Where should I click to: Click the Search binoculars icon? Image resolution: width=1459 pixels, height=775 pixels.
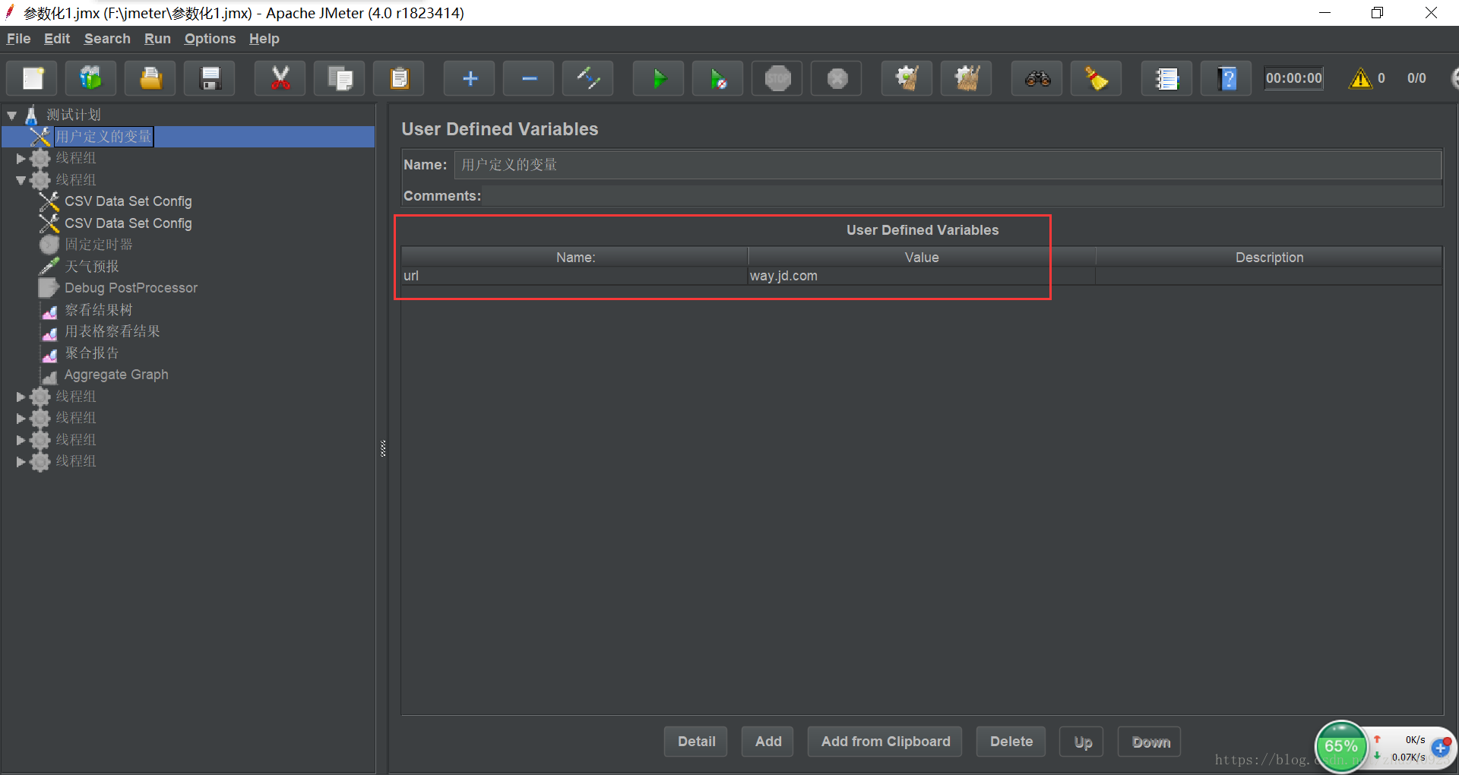coord(1037,78)
